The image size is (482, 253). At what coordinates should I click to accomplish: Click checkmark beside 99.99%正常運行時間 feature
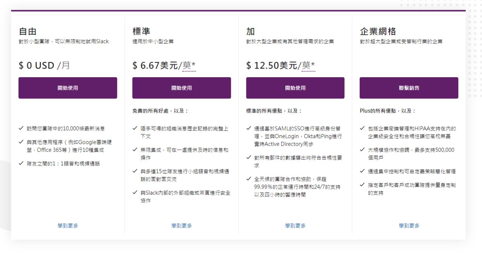[x=249, y=179]
